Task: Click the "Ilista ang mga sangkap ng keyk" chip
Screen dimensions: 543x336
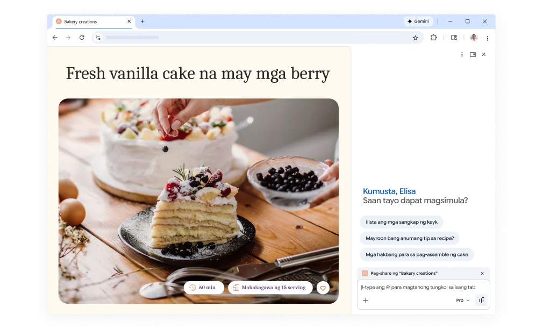Action: coord(402,222)
